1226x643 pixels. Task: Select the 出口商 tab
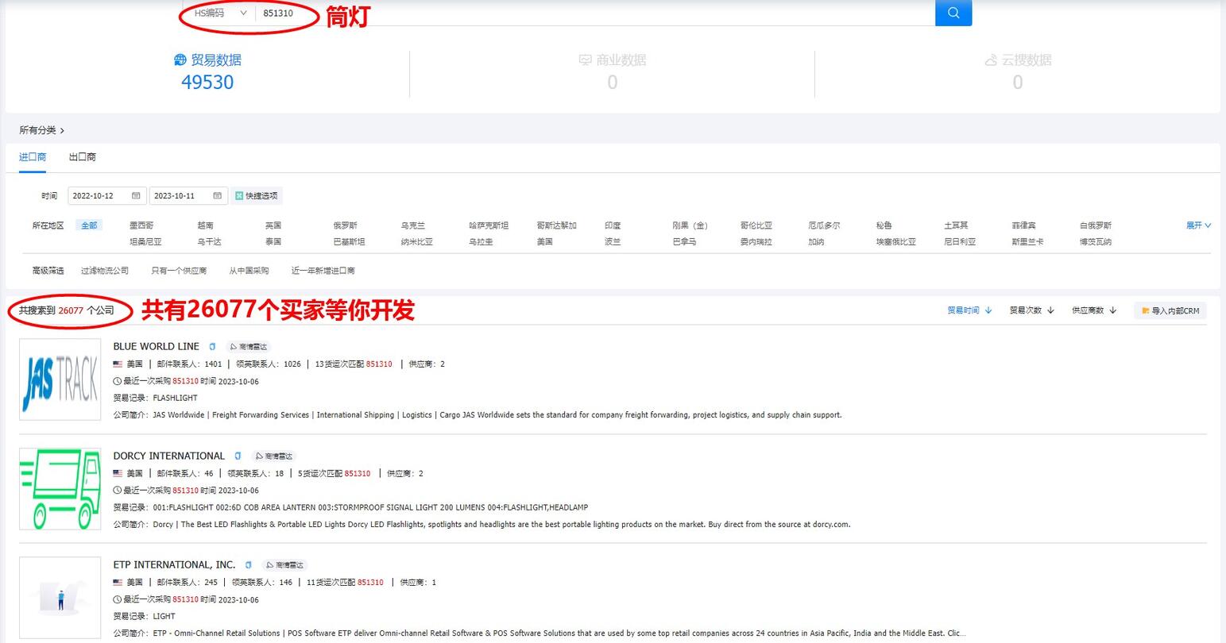pos(83,157)
